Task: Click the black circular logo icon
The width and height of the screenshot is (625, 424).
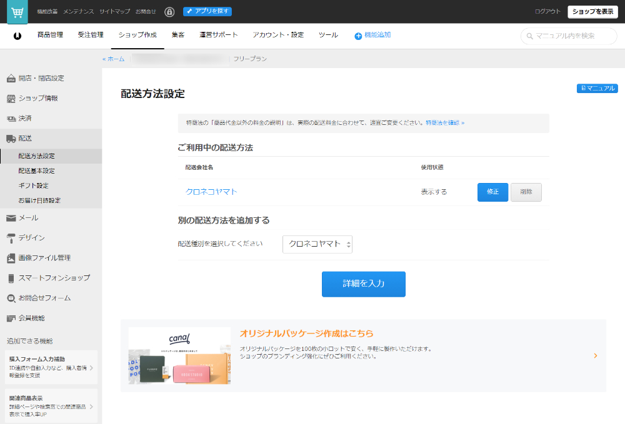Action: click(17, 36)
